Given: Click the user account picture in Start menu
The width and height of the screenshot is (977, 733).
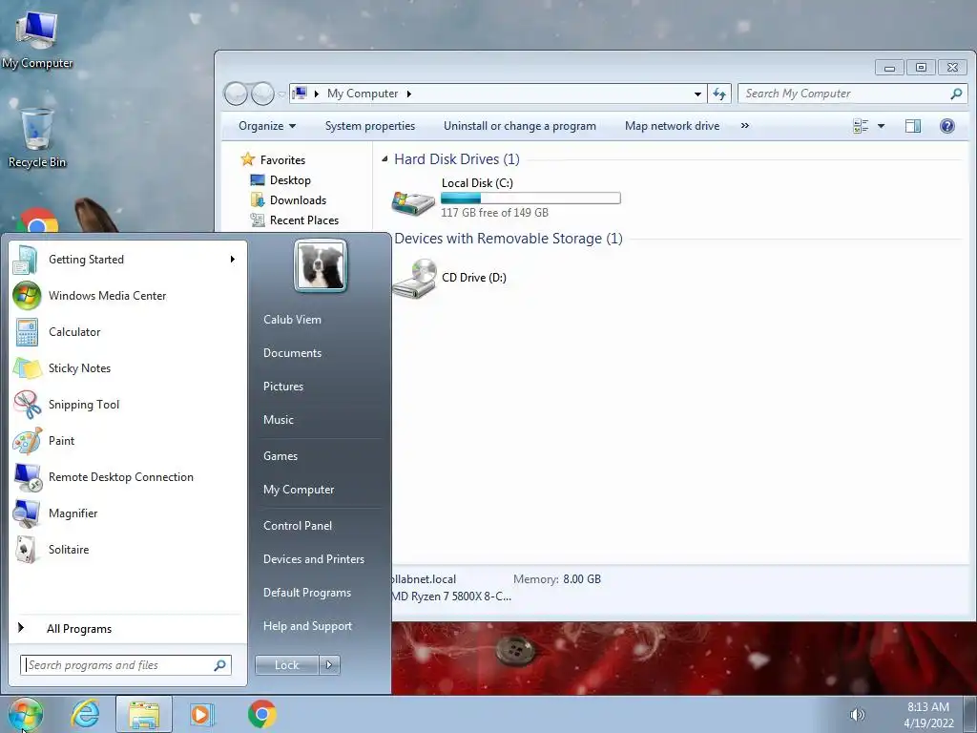Looking at the screenshot, I should click(321, 266).
